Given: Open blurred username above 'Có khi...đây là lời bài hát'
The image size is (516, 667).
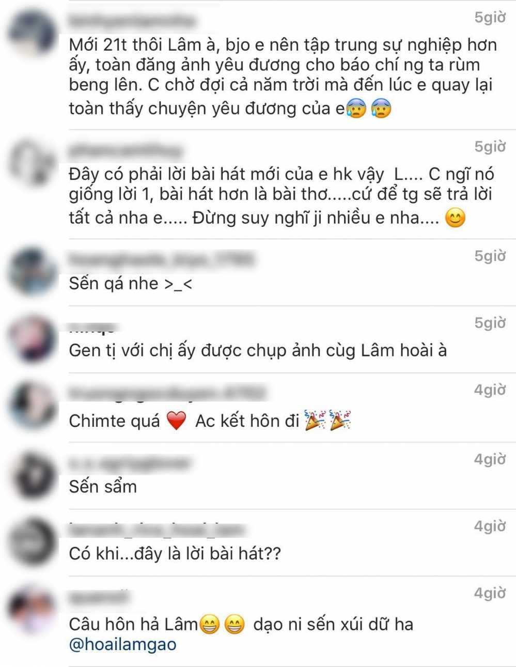Looking at the screenshot, I should (156, 529).
